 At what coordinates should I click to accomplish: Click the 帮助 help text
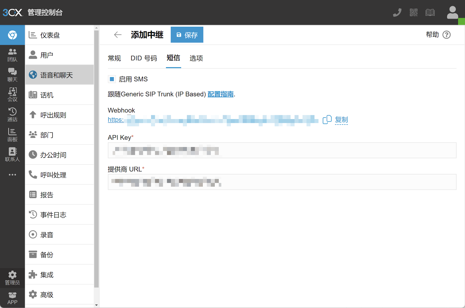pyautogui.click(x=432, y=35)
